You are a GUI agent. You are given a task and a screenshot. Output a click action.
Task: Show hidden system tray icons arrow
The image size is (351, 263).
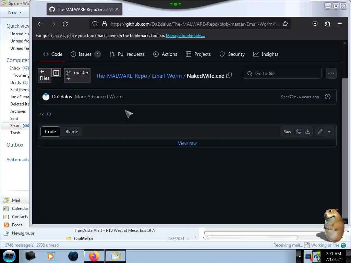coord(300,256)
